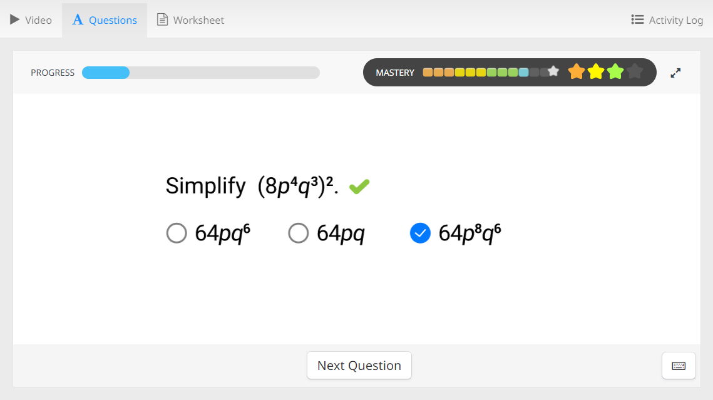Click the orange mastery star
This screenshot has width=713, height=400.
[x=576, y=72]
